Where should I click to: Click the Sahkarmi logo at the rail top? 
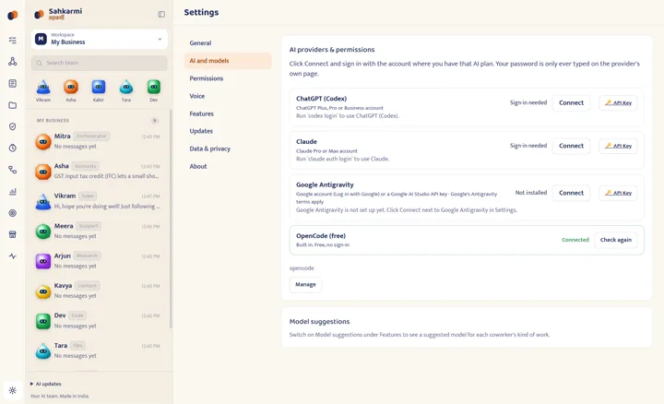click(x=13, y=16)
